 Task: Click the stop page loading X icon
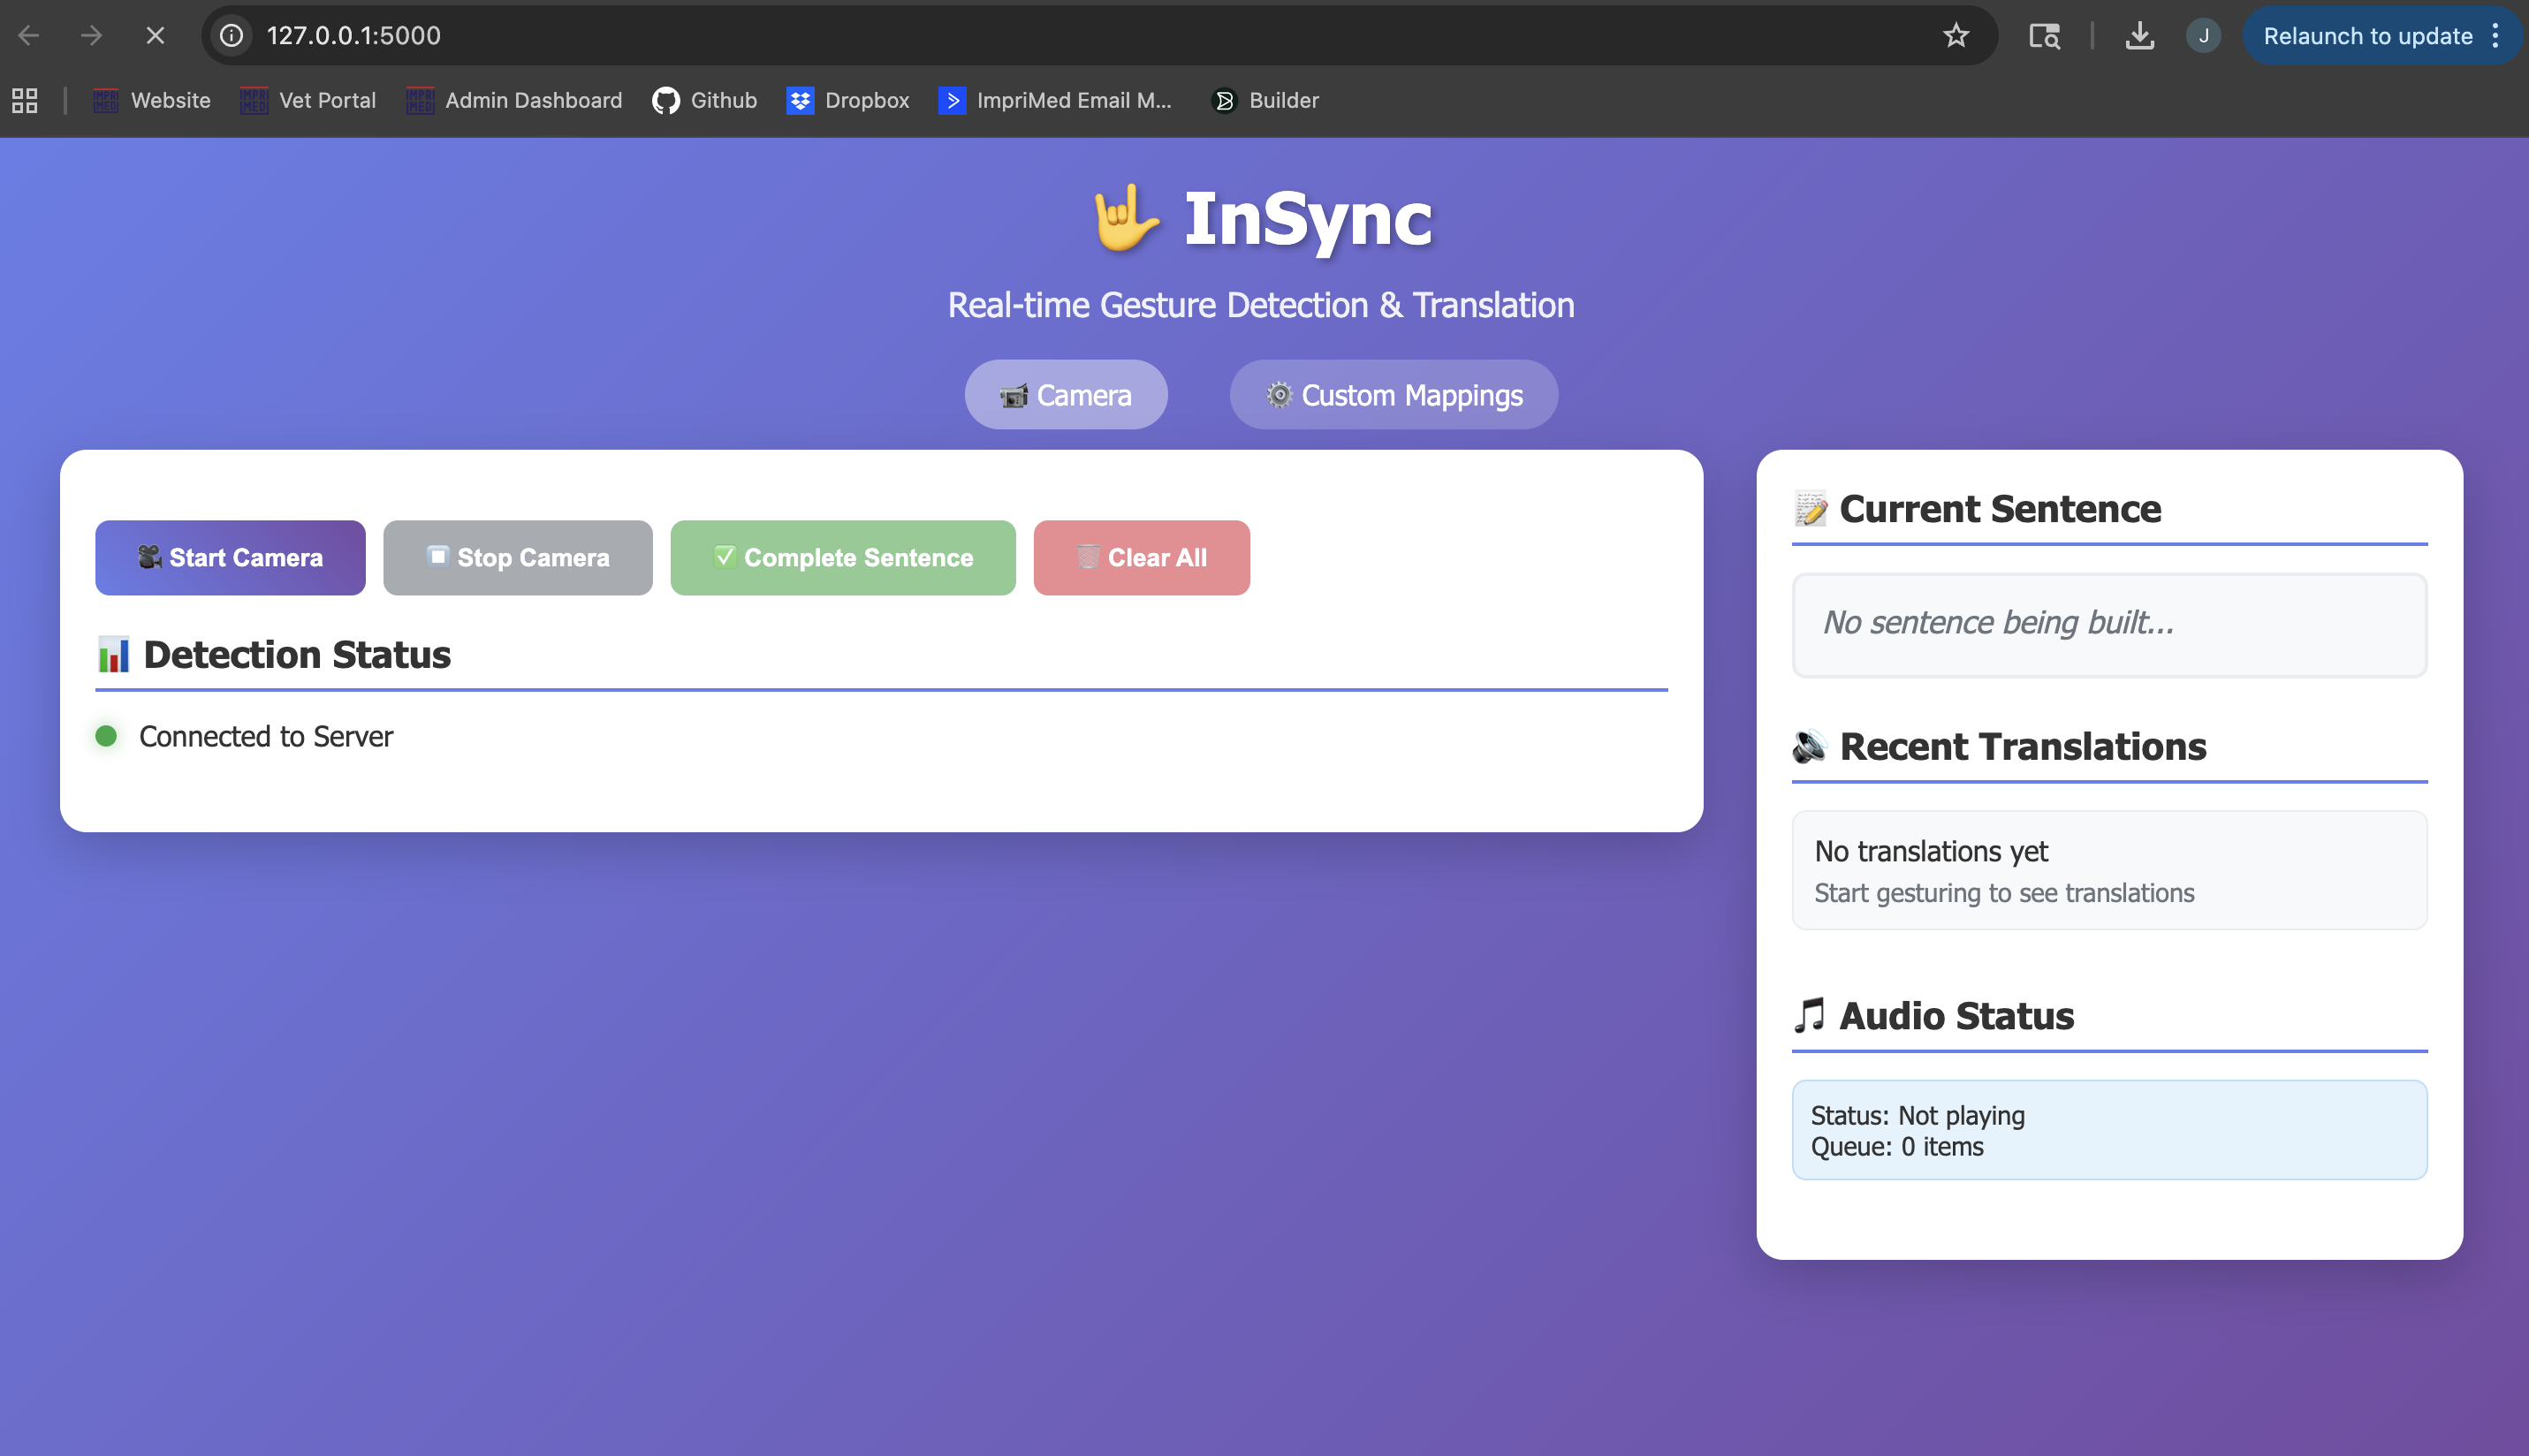[x=155, y=36]
